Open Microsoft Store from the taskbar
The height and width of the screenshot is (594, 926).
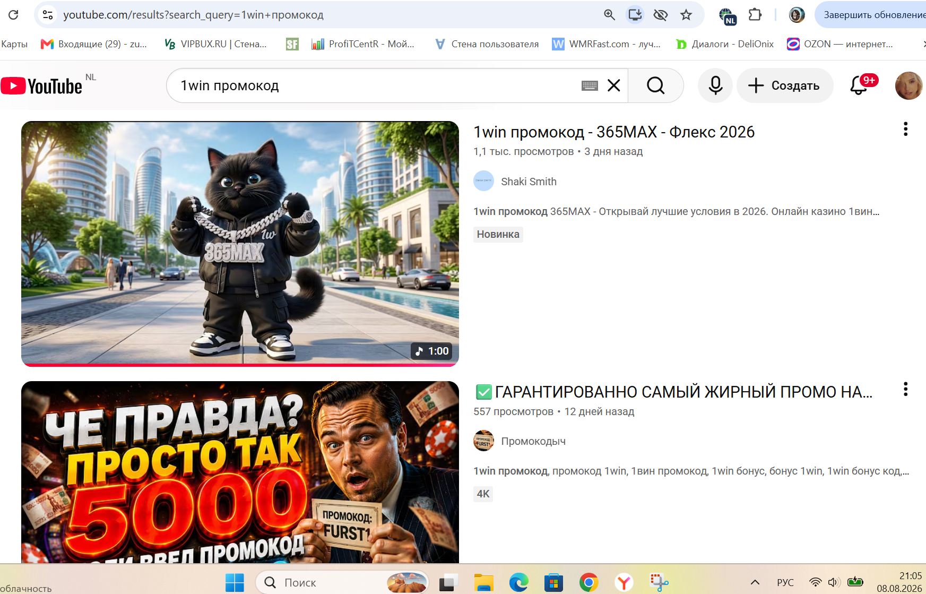553,582
